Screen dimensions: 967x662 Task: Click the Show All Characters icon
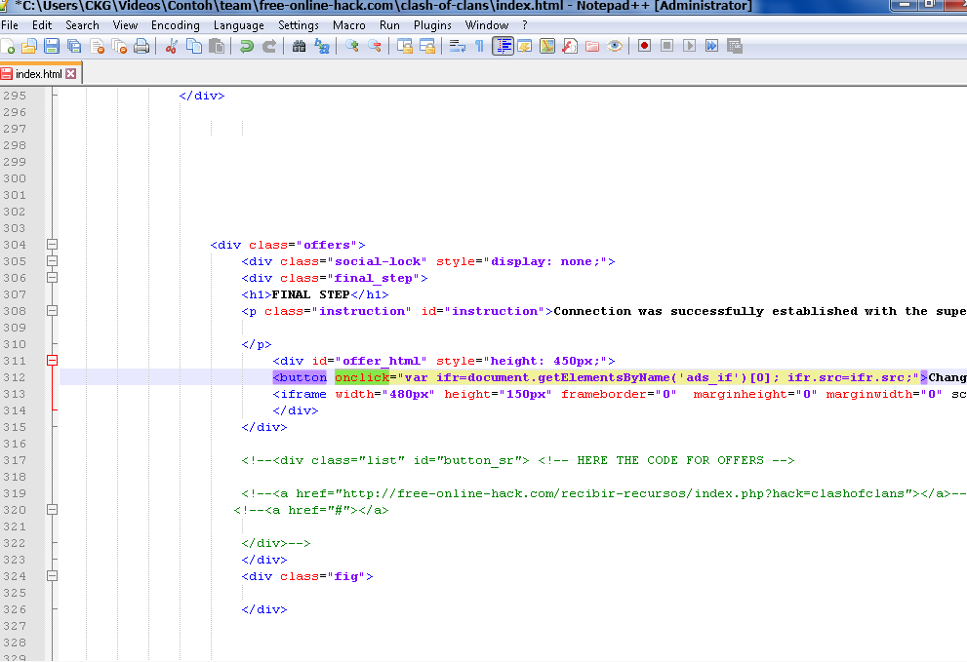(x=478, y=46)
